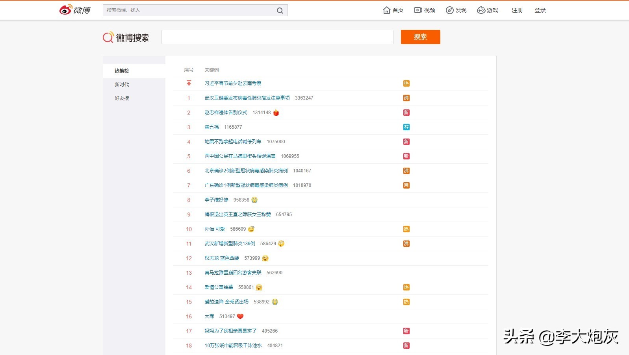The width and height of the screenshot is (629, 355).
Task: Click the 新 badge next to 赵忠祥遗体告别仪式
Action: click(406, 113)
